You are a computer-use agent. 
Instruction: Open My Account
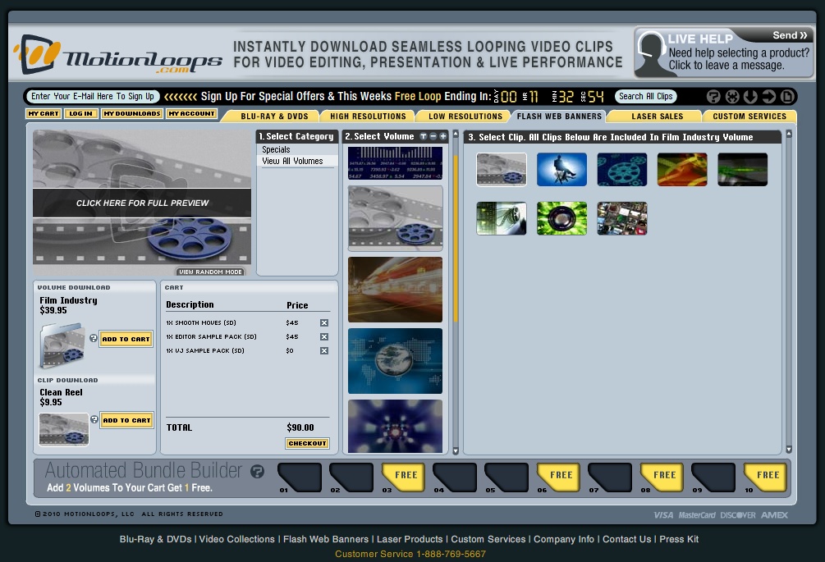(x=191, y=113)
